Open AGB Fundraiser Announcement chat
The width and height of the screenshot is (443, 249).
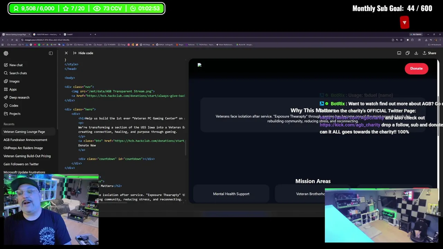click(x=25, y=140)
